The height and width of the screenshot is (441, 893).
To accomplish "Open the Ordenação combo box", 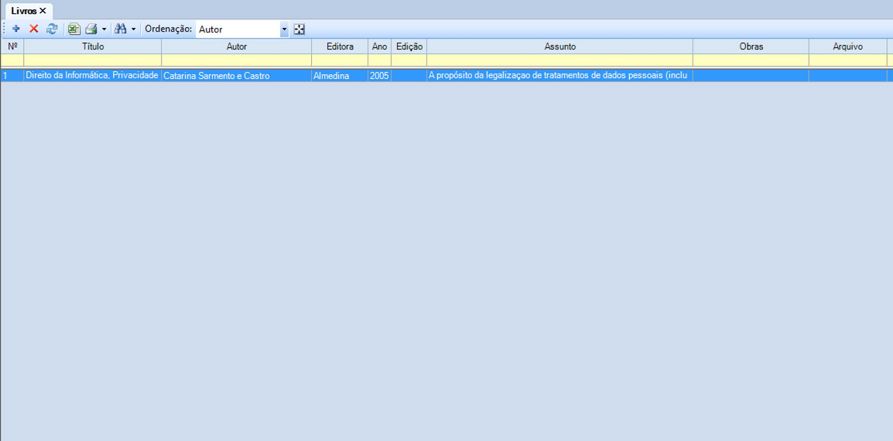I will [x=242, y=29].
